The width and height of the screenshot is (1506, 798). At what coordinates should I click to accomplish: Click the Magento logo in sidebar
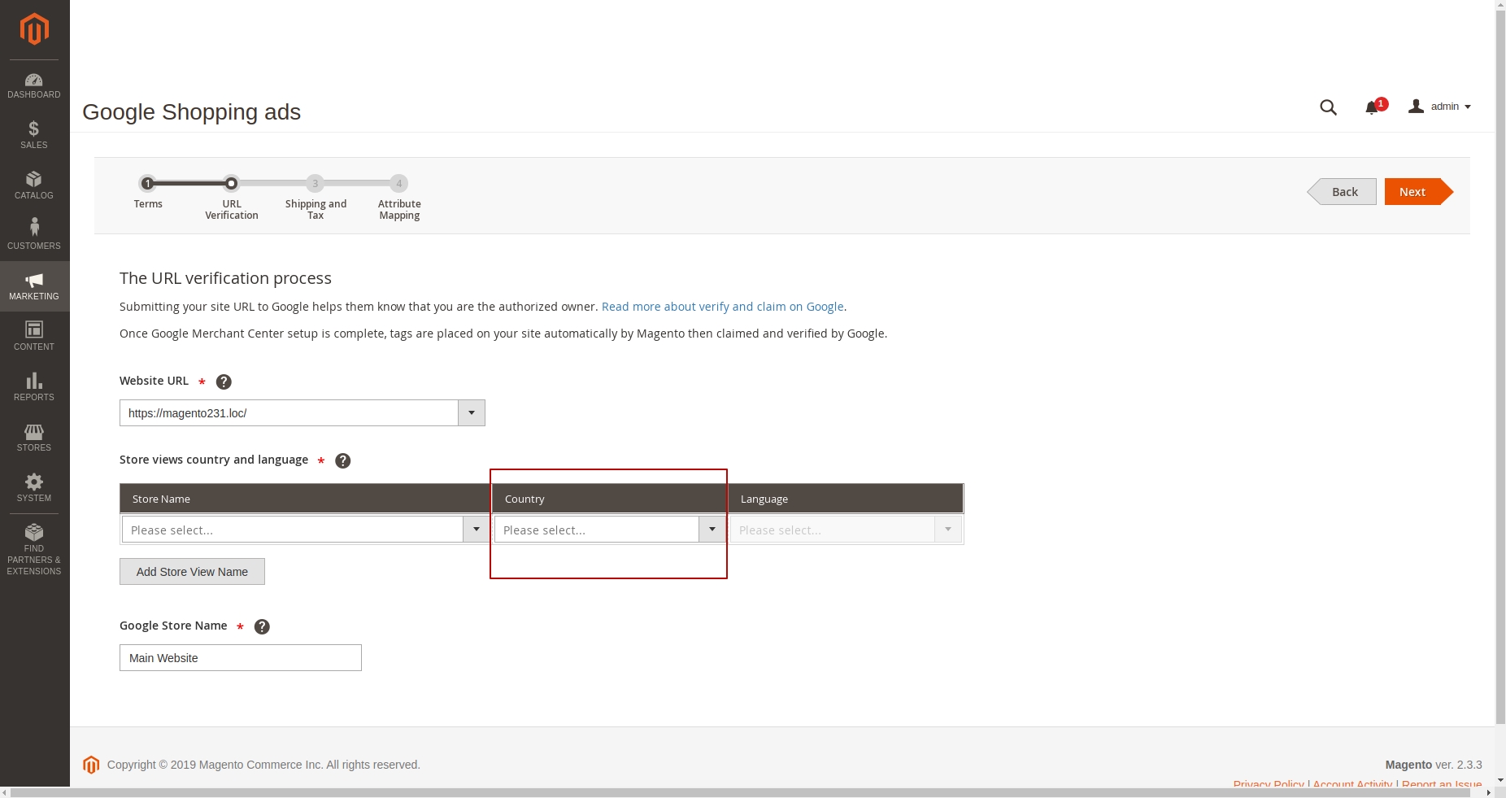point(34,29)
